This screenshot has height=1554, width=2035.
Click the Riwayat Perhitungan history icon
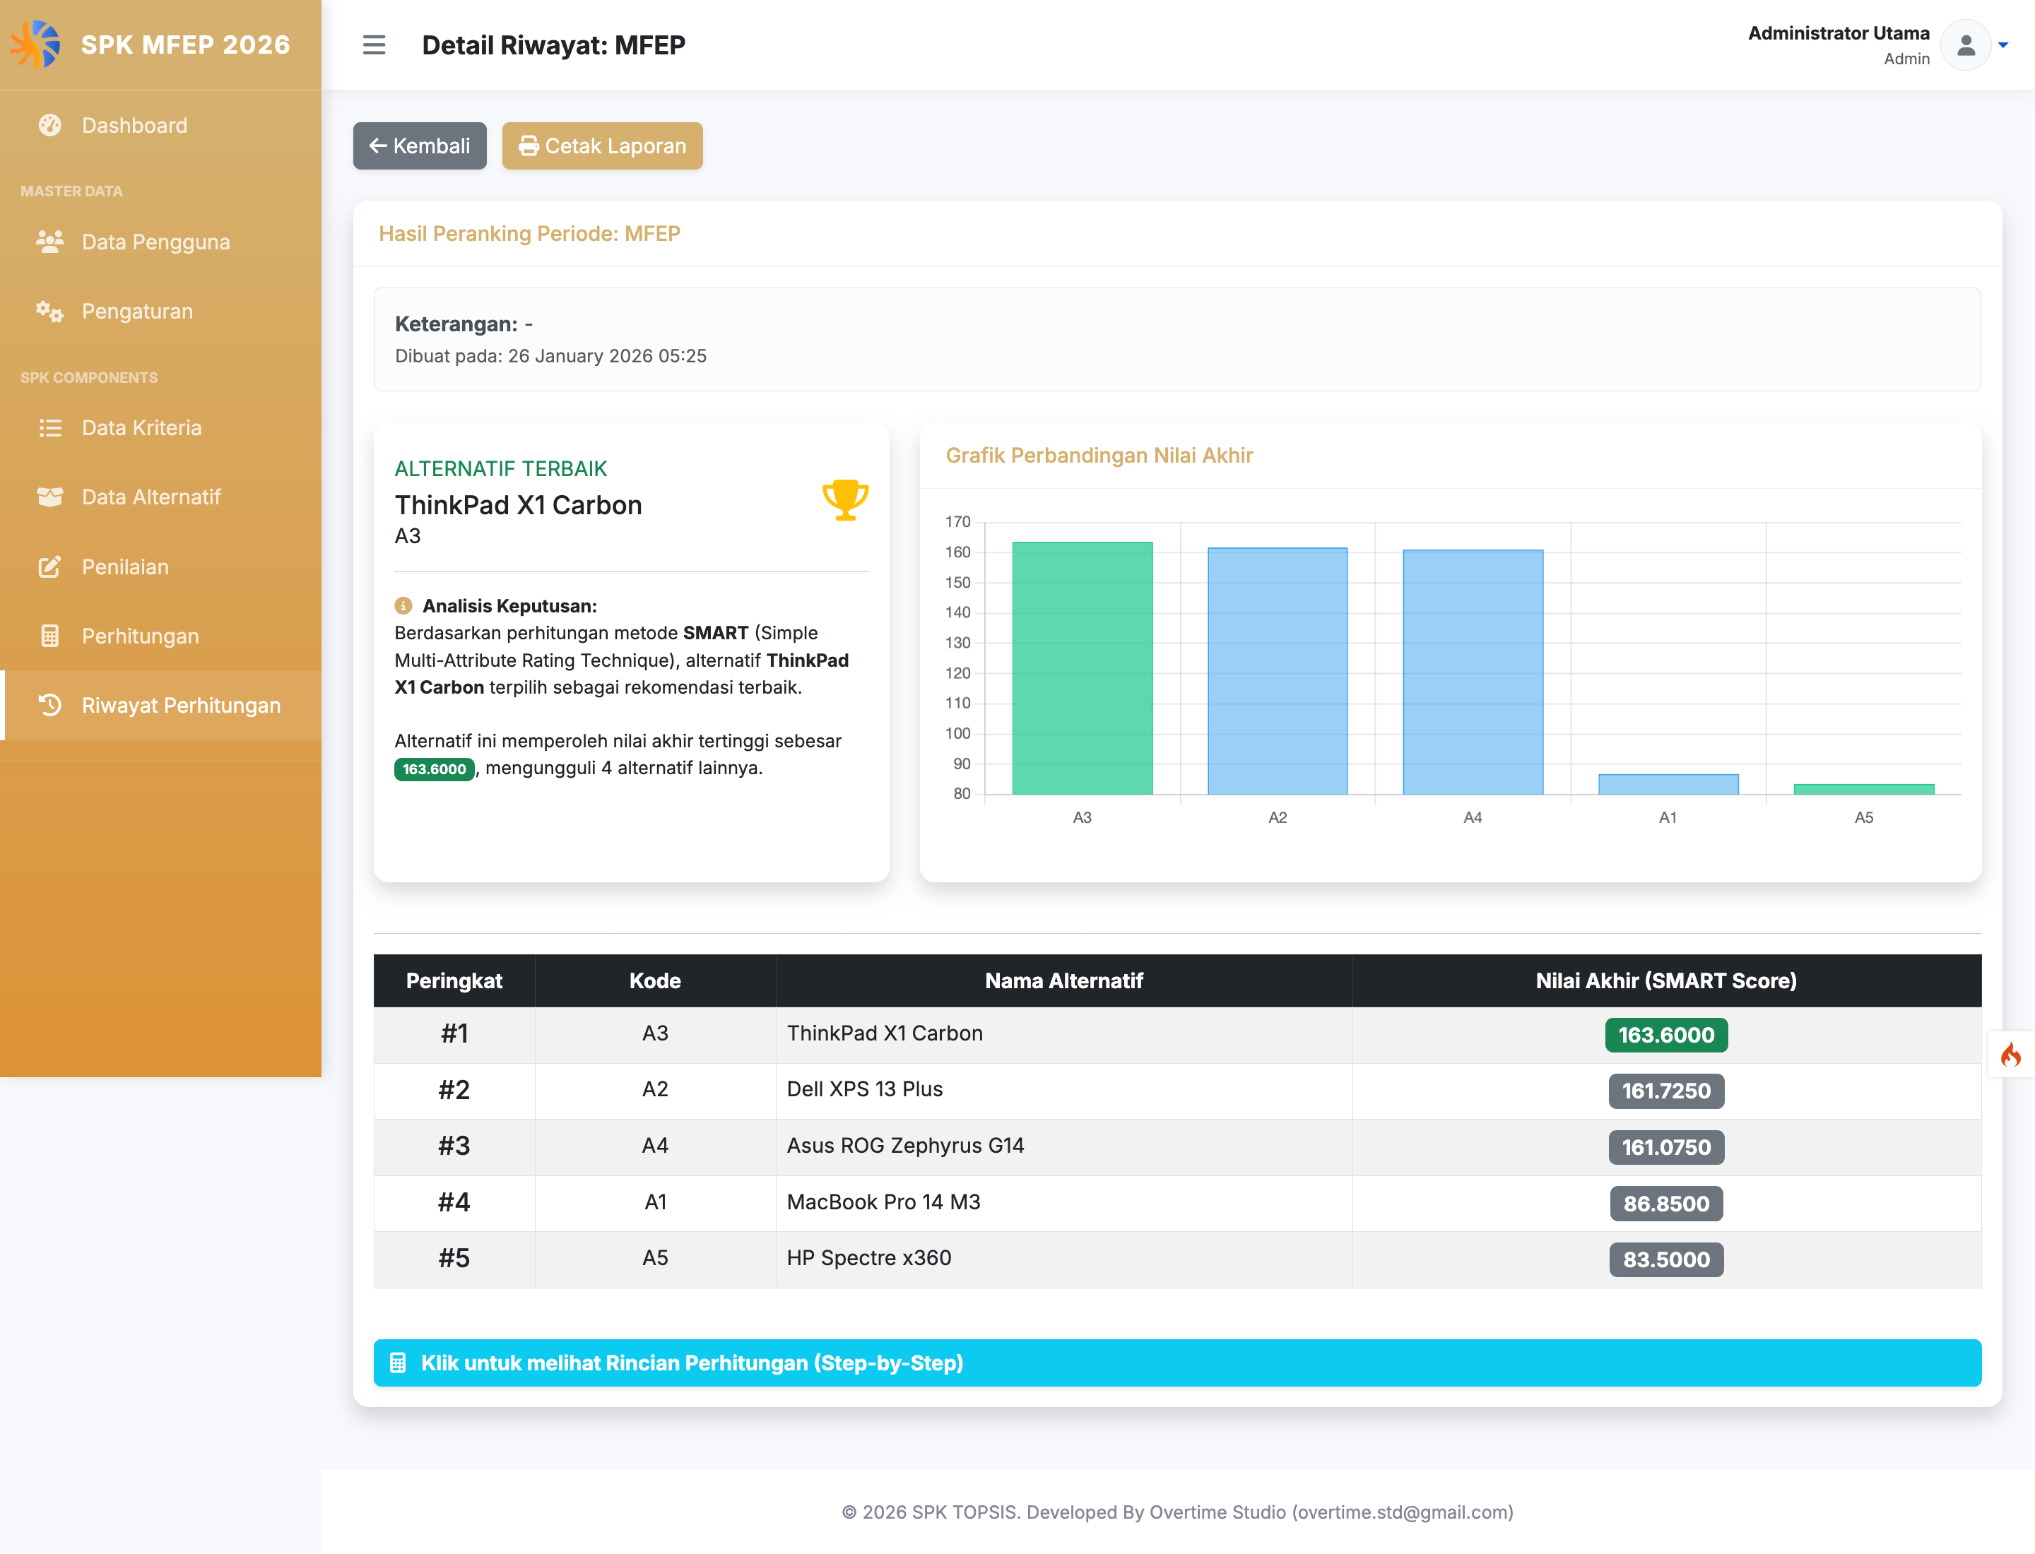(50, 705)
